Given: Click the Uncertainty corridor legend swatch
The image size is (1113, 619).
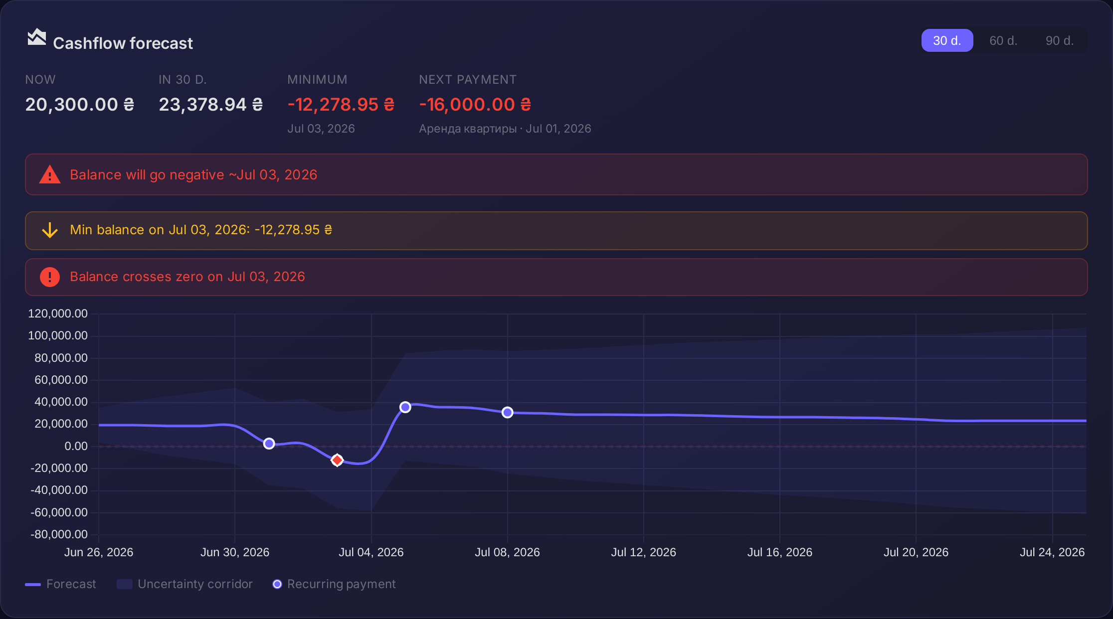Looking at the screenshot, I should click(x=125, y=584).
